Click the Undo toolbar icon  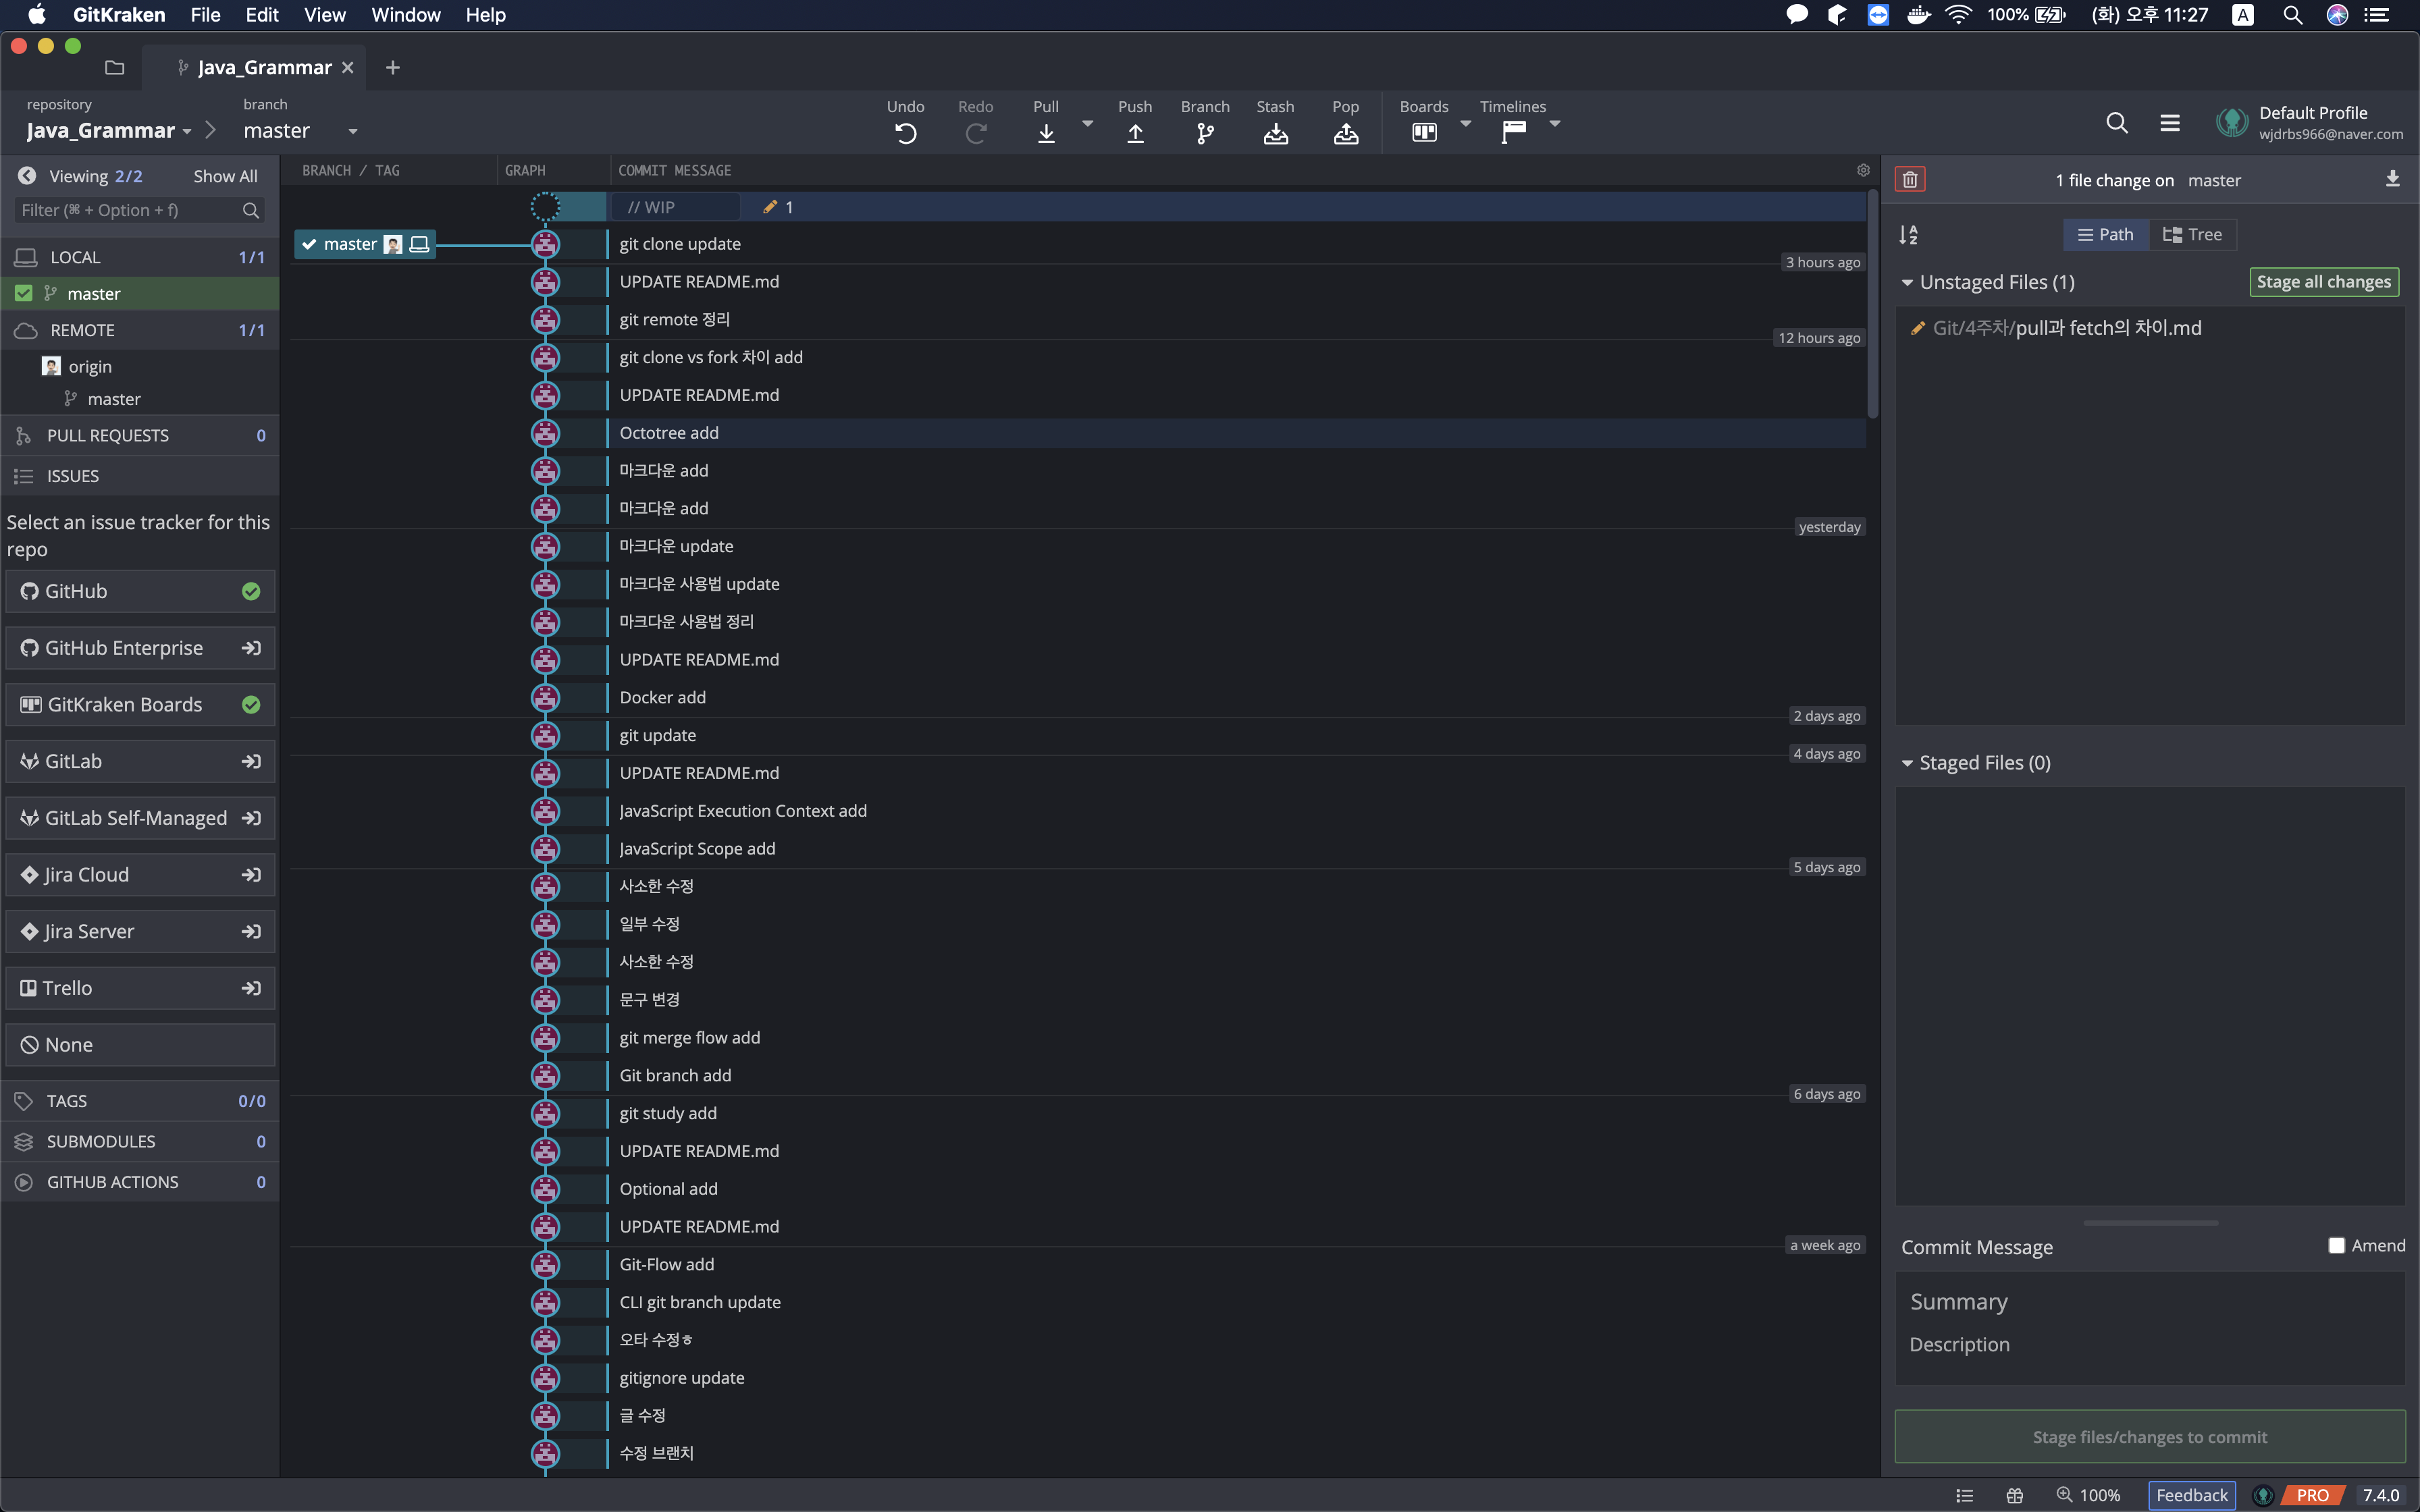pyautogui.click(x=905, y=133)
